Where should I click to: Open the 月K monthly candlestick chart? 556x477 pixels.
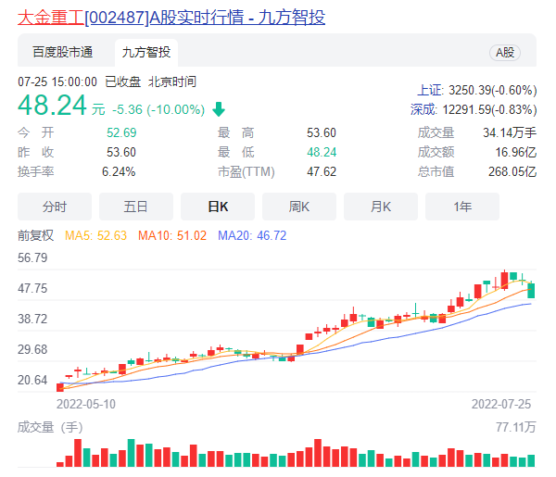pos(381,207)
